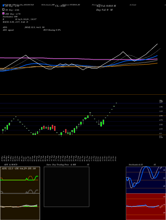Image resolution: width=166 pixels, height=220 pixels.
Task: Click the 'RSI 14/3: 33.28 / 53.97' readout
Action: click(x=20, y=19)
